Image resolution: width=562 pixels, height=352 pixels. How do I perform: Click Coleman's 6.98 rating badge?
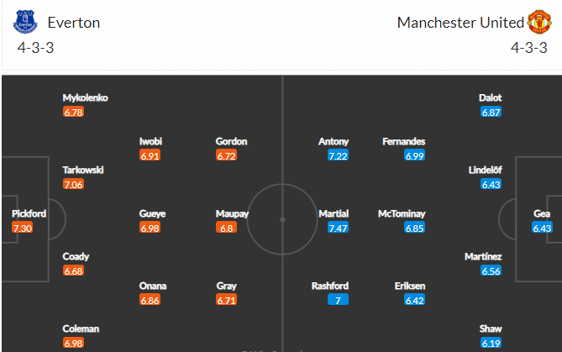[73, 343]
